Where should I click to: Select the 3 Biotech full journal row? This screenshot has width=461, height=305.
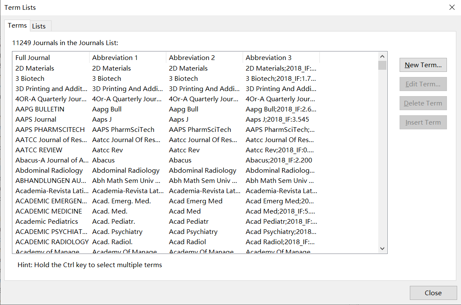(30, 79)
